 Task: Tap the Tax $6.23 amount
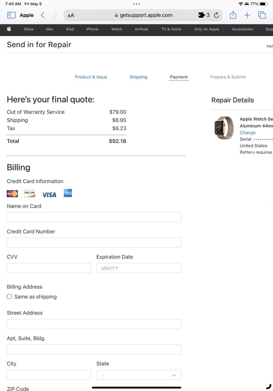coord(119,128)
